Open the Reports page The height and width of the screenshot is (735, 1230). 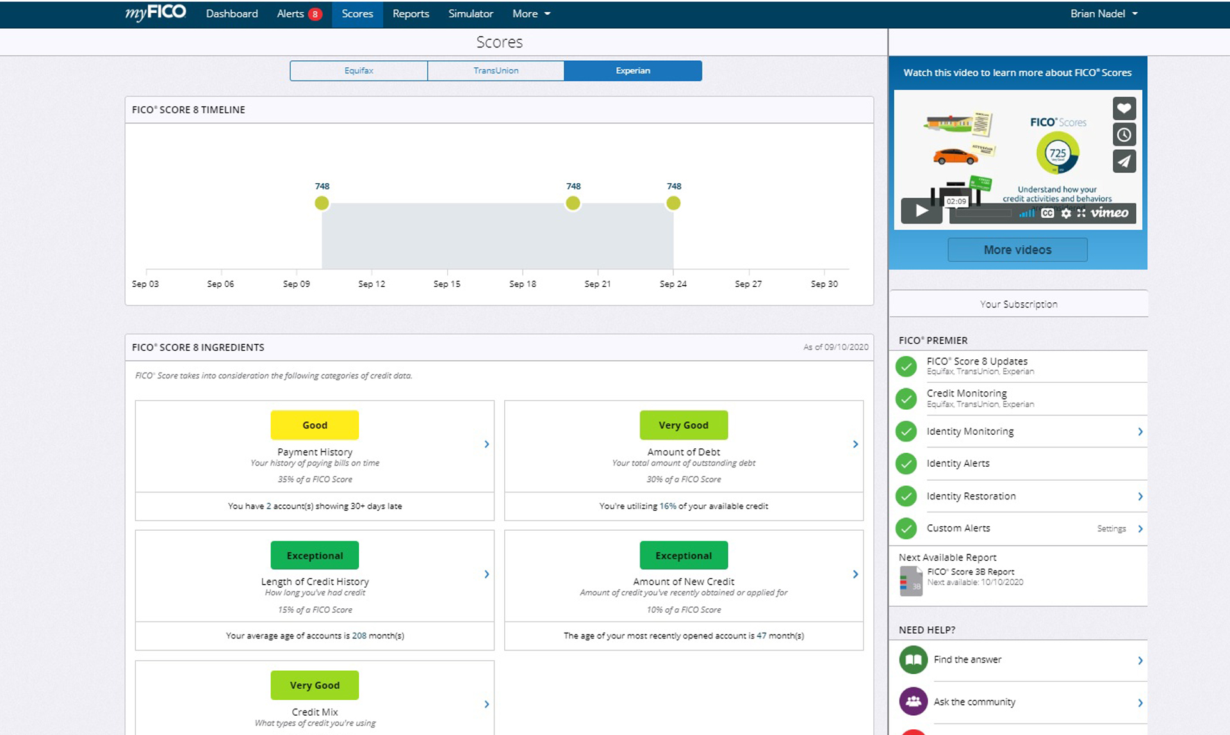tap(411, 13)
